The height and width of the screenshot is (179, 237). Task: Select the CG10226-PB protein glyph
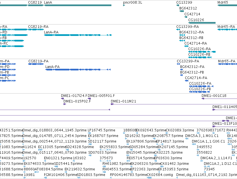pos(199,92)
